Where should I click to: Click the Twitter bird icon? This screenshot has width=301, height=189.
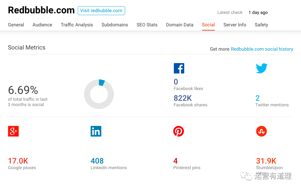[x=262, y=68]
